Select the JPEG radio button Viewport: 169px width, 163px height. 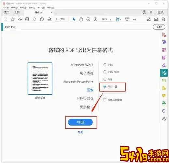105,65
